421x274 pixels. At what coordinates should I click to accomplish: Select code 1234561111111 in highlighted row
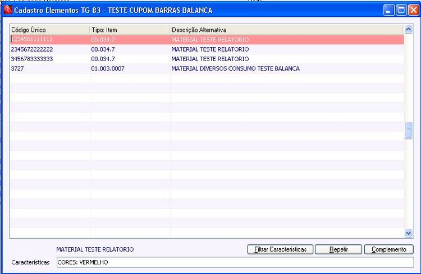(31, 39)
